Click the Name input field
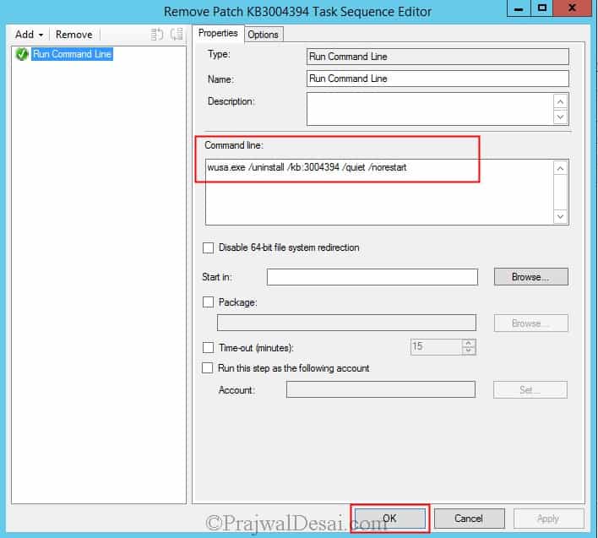The image size is (598, 538). [x=438, y=79]
